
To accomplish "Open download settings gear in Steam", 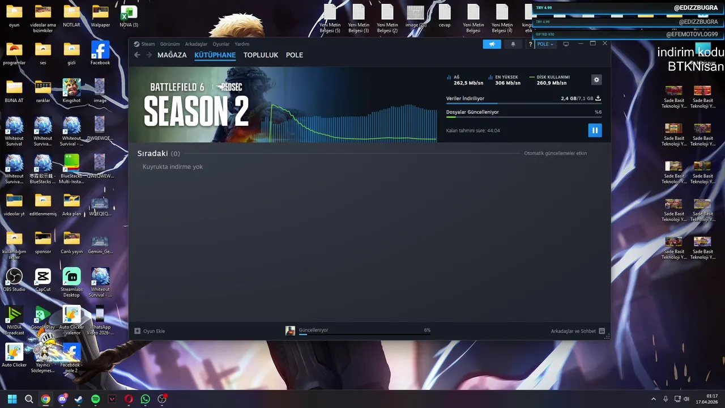I will tap(596, 80).
